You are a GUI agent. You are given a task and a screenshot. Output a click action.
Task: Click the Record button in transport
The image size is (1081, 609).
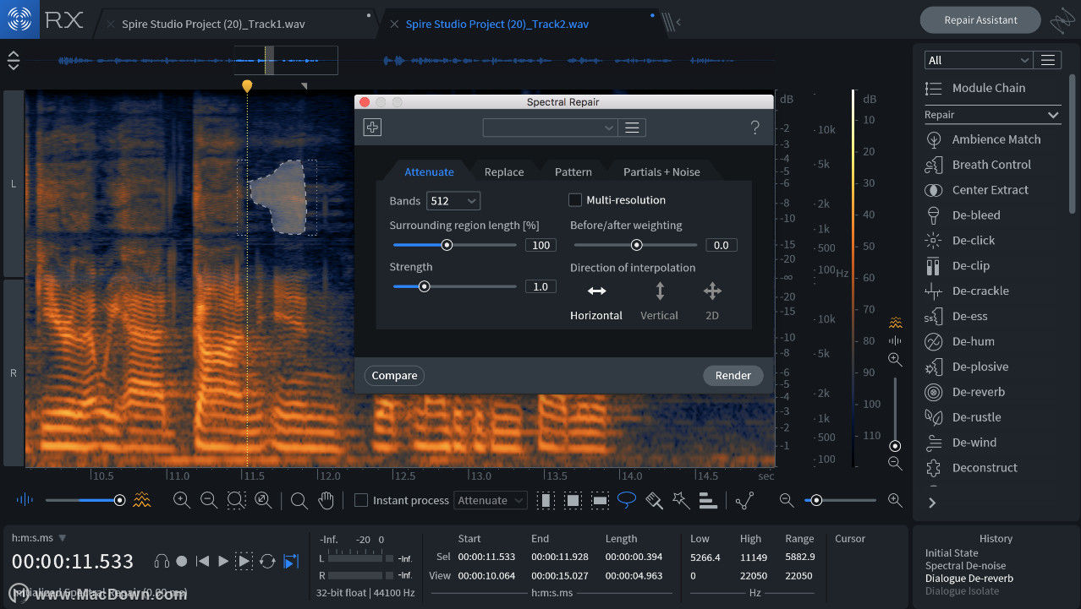[182, 561]
